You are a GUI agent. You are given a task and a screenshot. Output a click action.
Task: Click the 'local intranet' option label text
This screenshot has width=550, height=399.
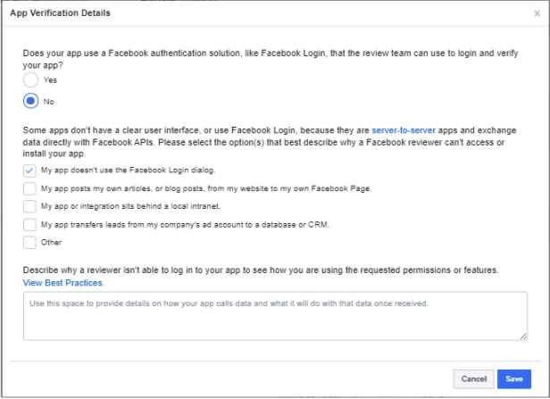tap(131, 206)
